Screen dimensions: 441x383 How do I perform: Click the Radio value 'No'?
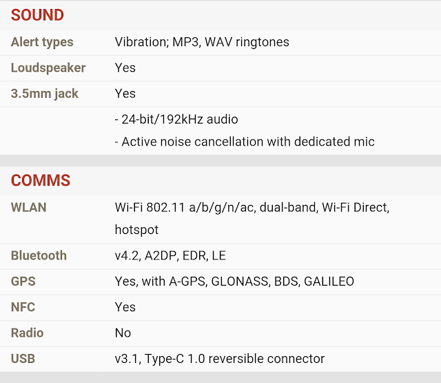[x=123, y=333]
